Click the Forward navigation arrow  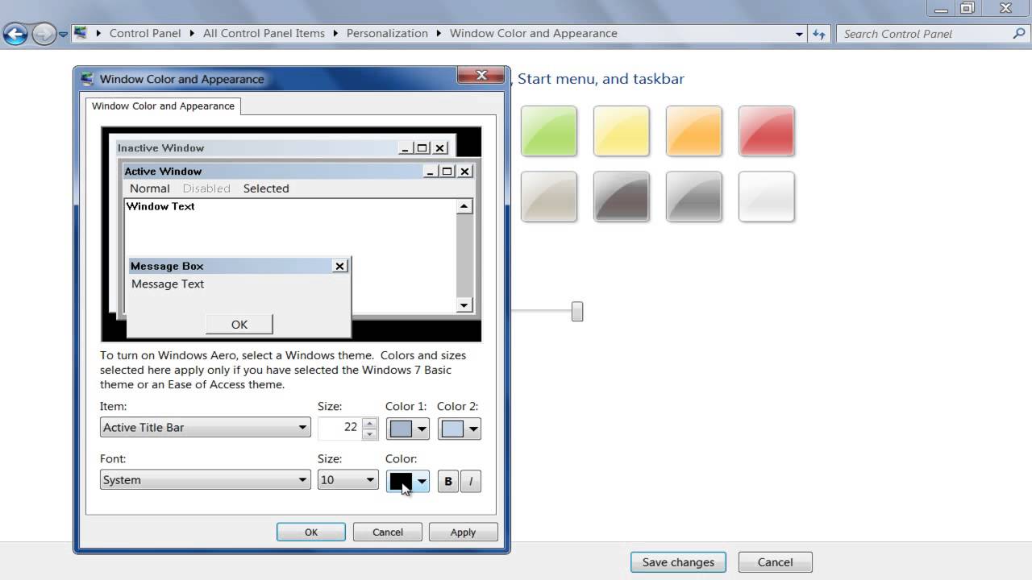(x=44, y=34)
